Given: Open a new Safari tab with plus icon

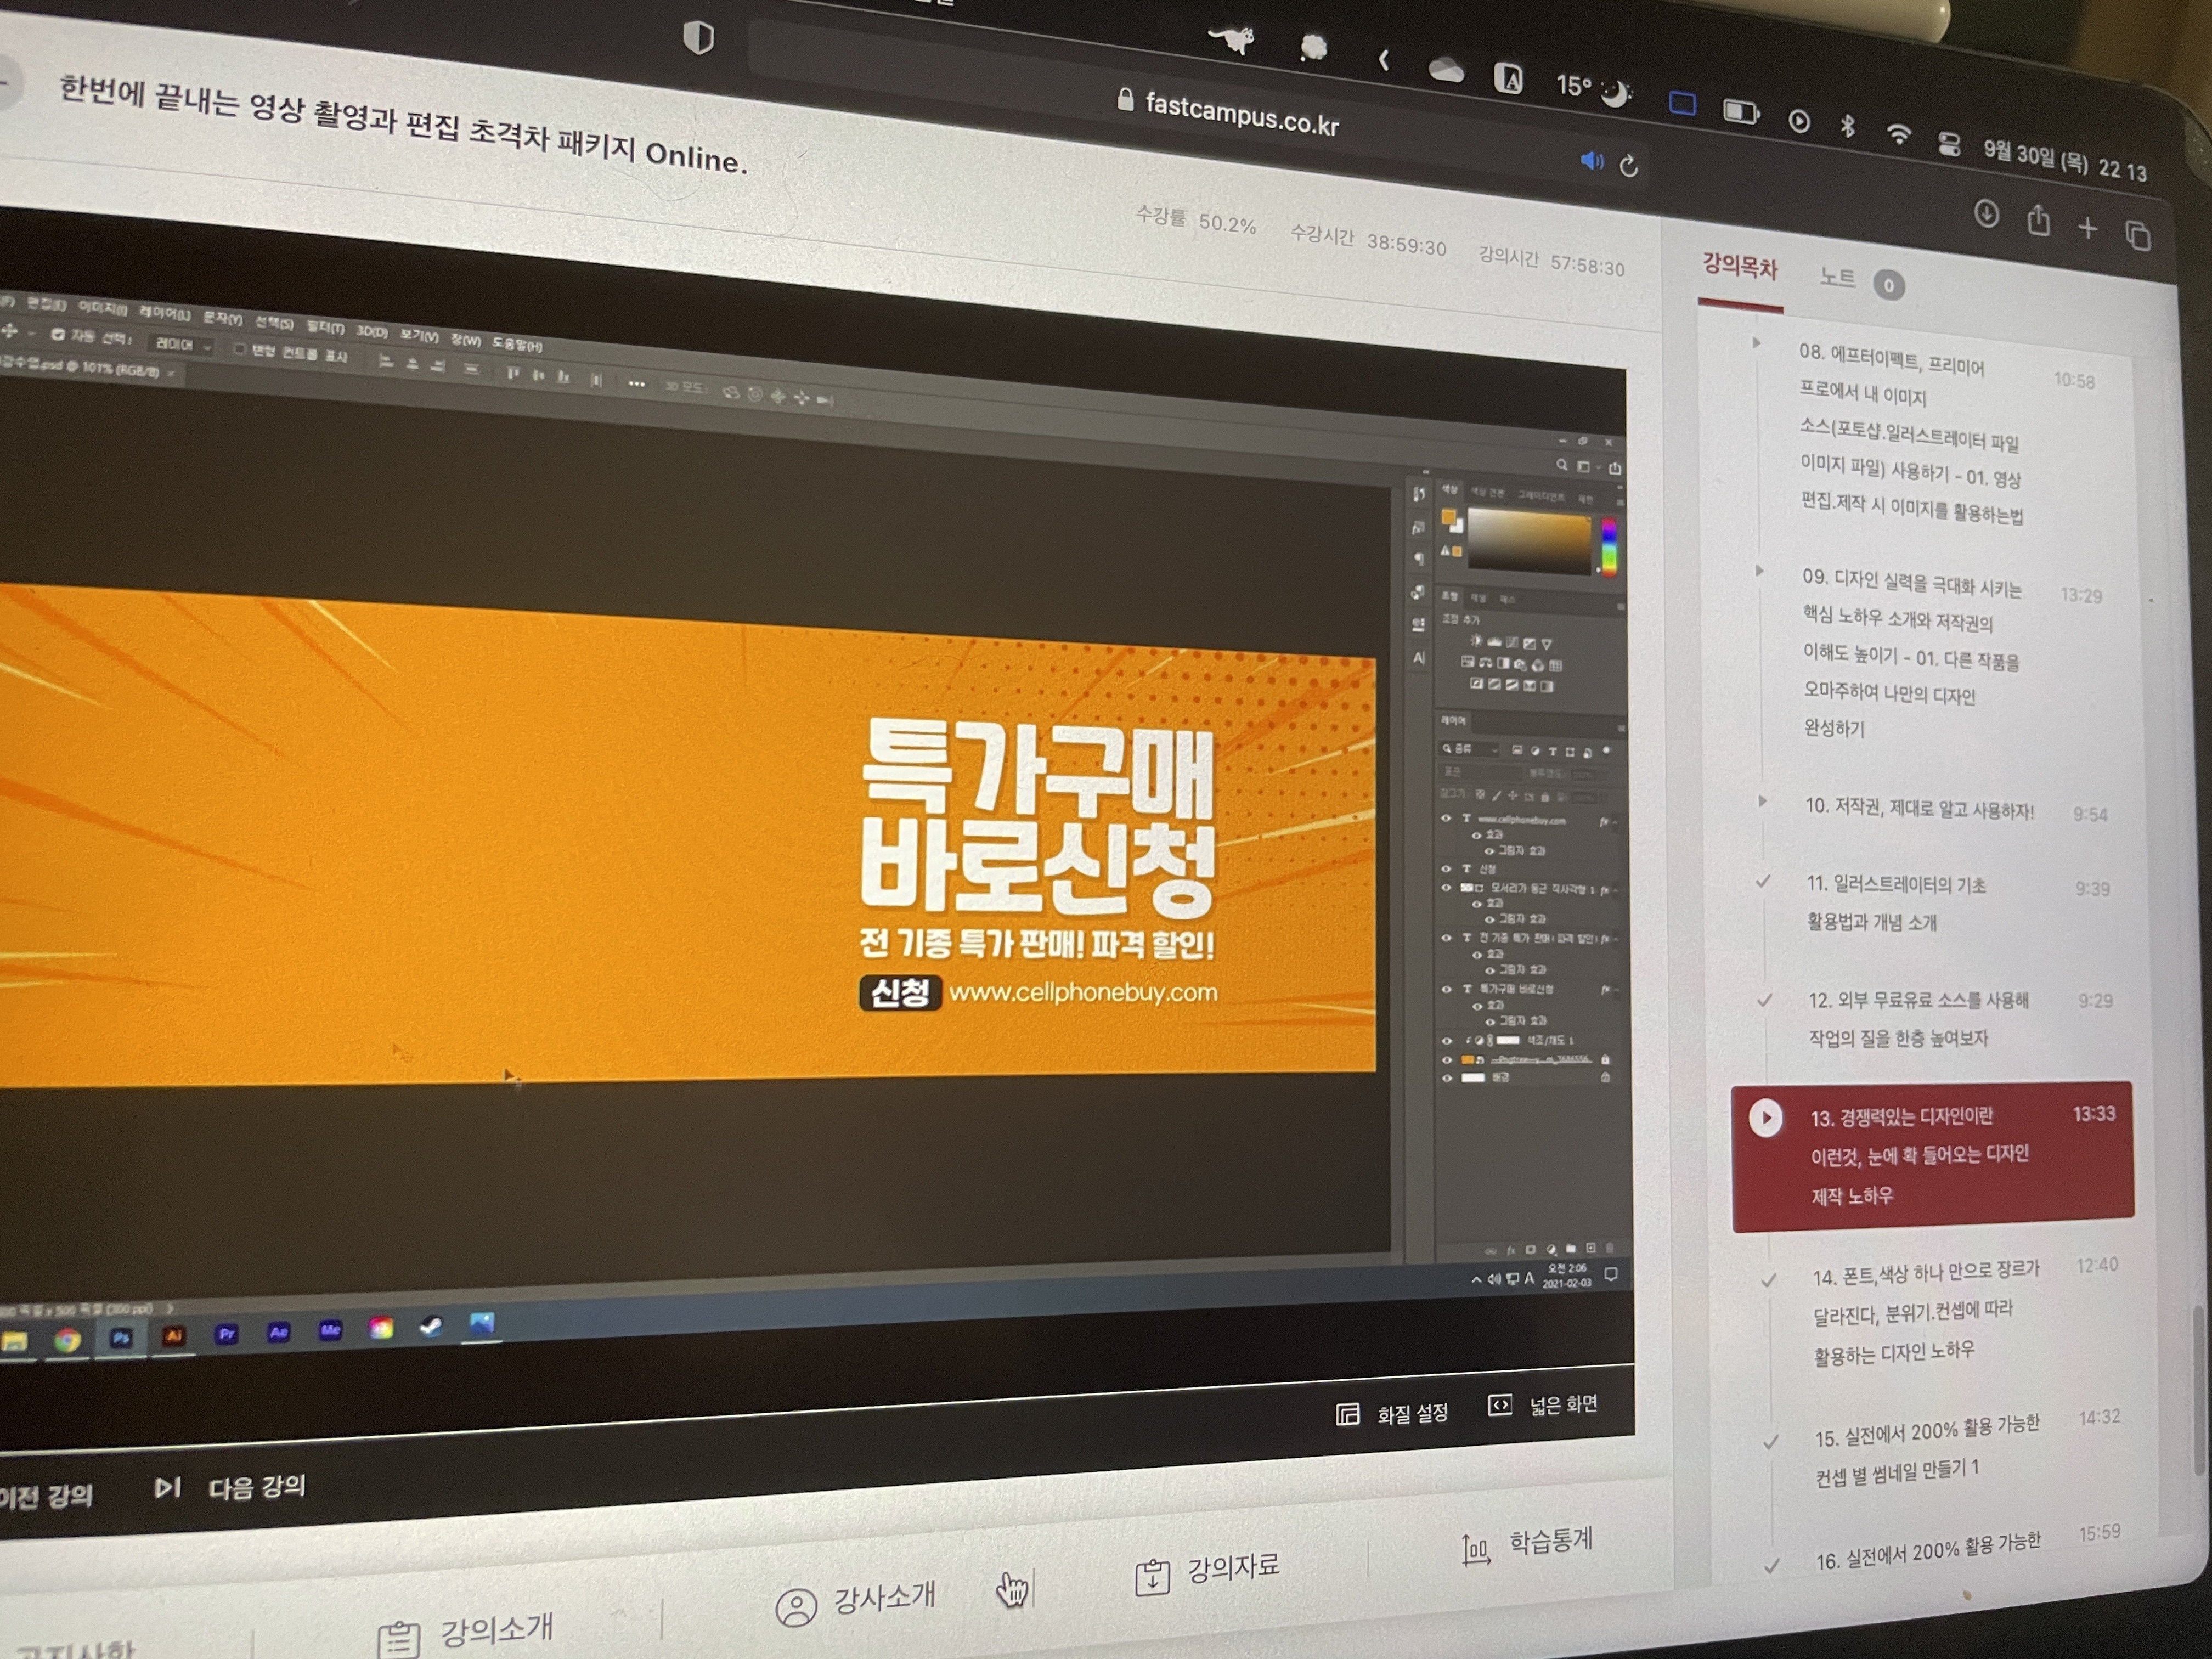Looking at the screenshot, I should point(2087,228).
